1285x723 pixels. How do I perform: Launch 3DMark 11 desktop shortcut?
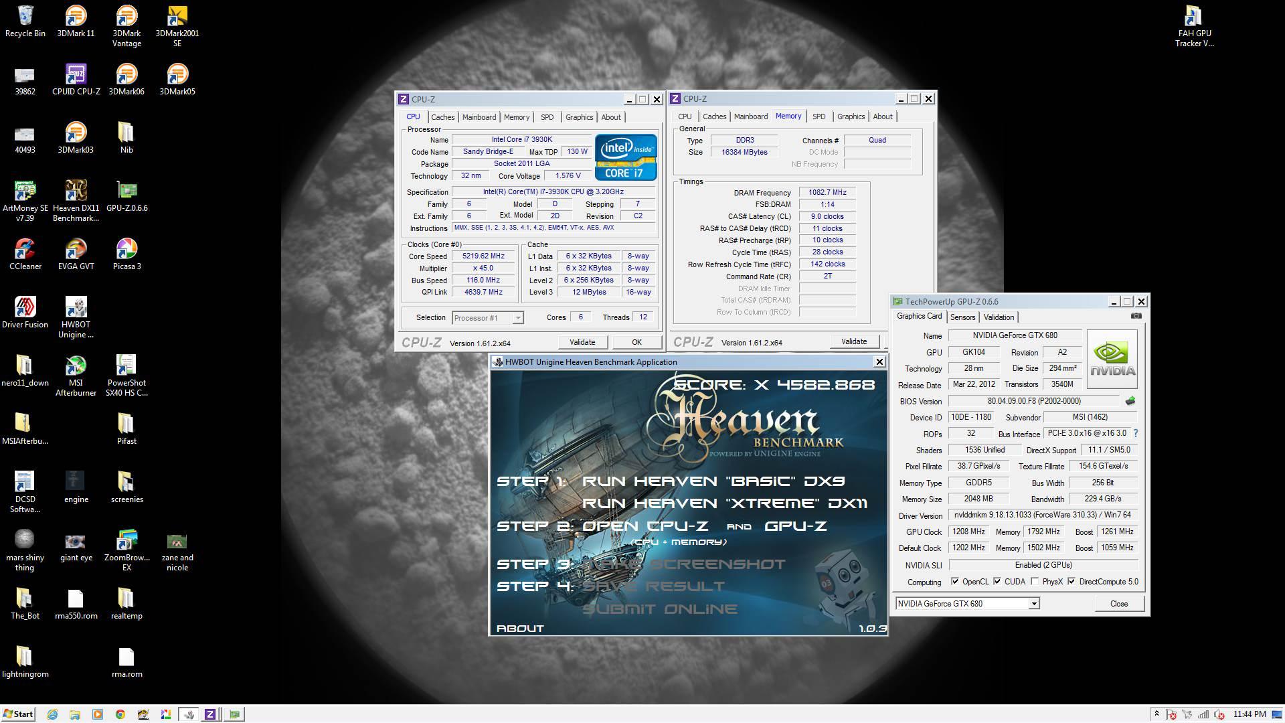(76, 21)
